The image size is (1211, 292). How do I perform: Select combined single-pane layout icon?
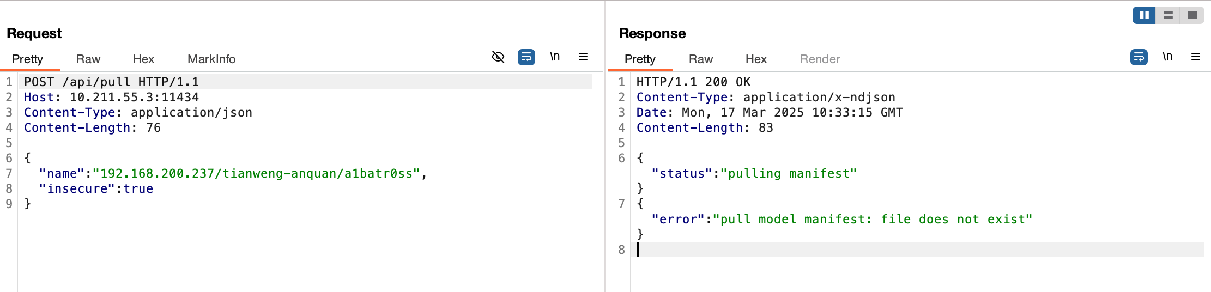(1192, 15)
